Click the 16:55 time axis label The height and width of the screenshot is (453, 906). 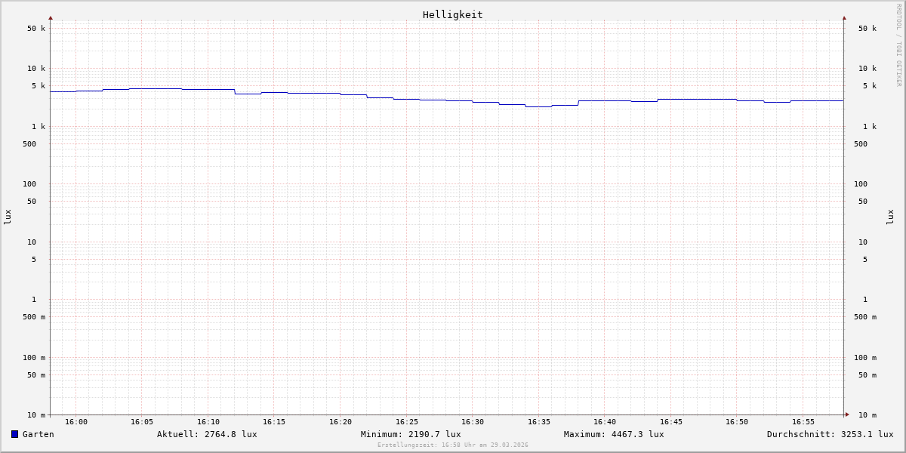803,422
